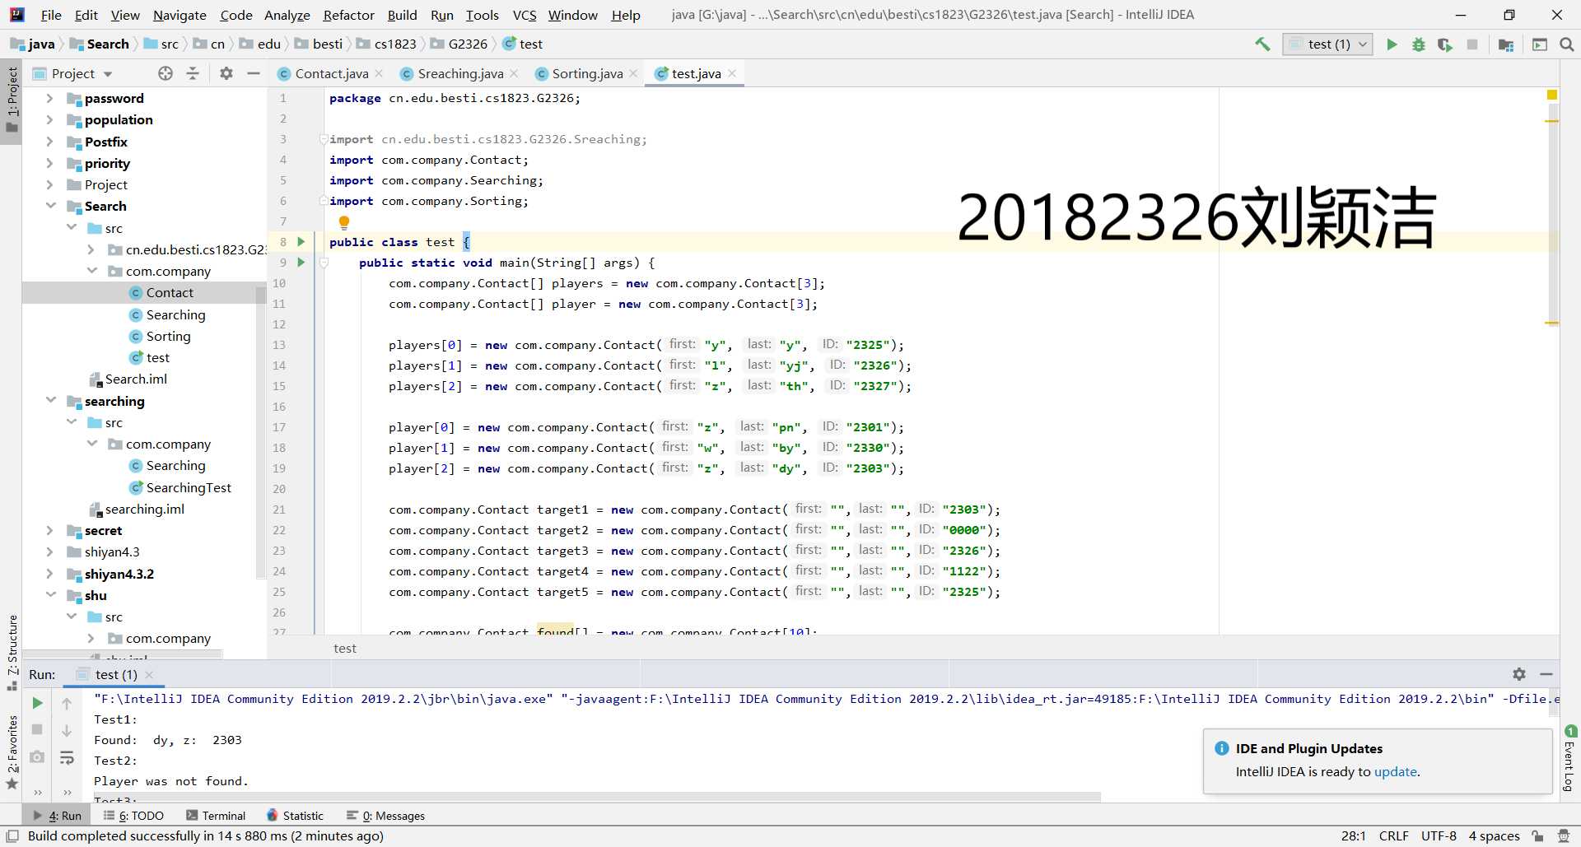The width and height of the screenshot is (1581, 847).
Task: Select Sorting class in project tree
Action: coord(168,336)
